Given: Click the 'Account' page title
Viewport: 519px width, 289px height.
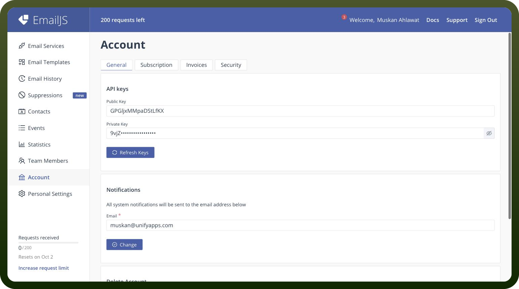Looking at the screenshot, I should (x=123, y=45).
